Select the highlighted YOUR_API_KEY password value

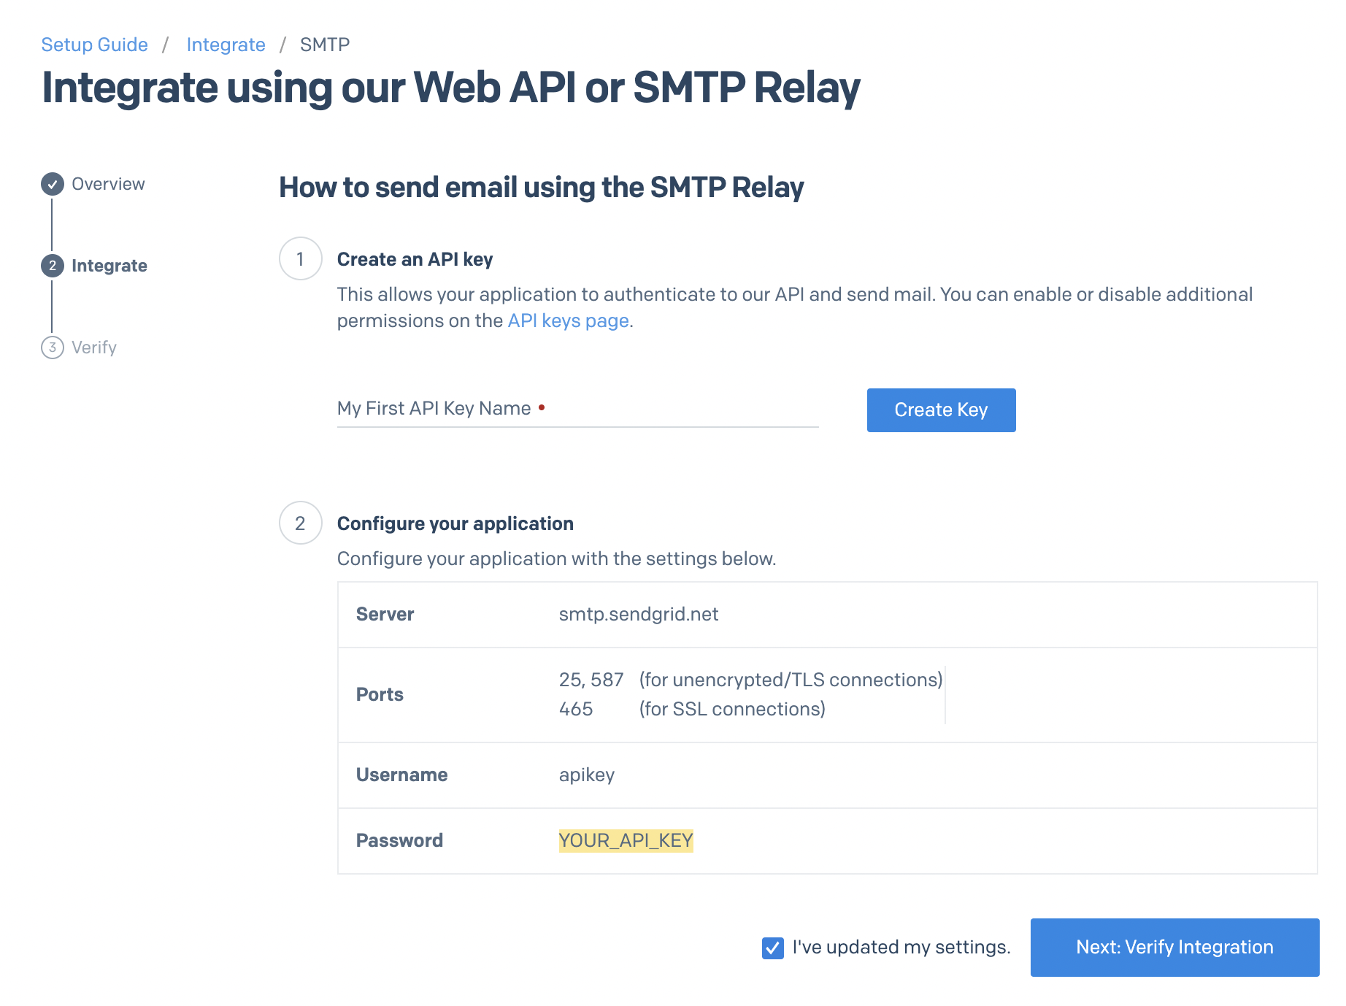point(626,840)
